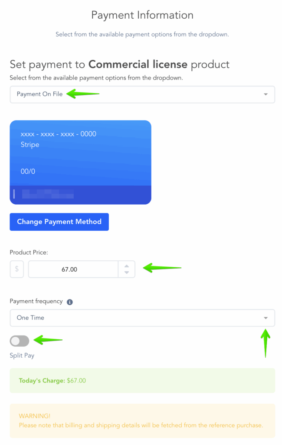Click the Today's Charge $67.00 banner

142,381
